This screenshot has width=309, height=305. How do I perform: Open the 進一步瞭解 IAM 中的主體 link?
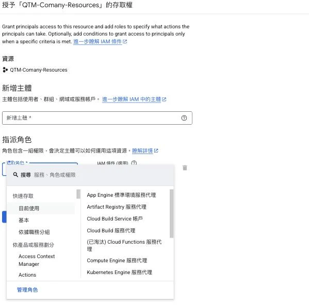(x=134, y=99)
